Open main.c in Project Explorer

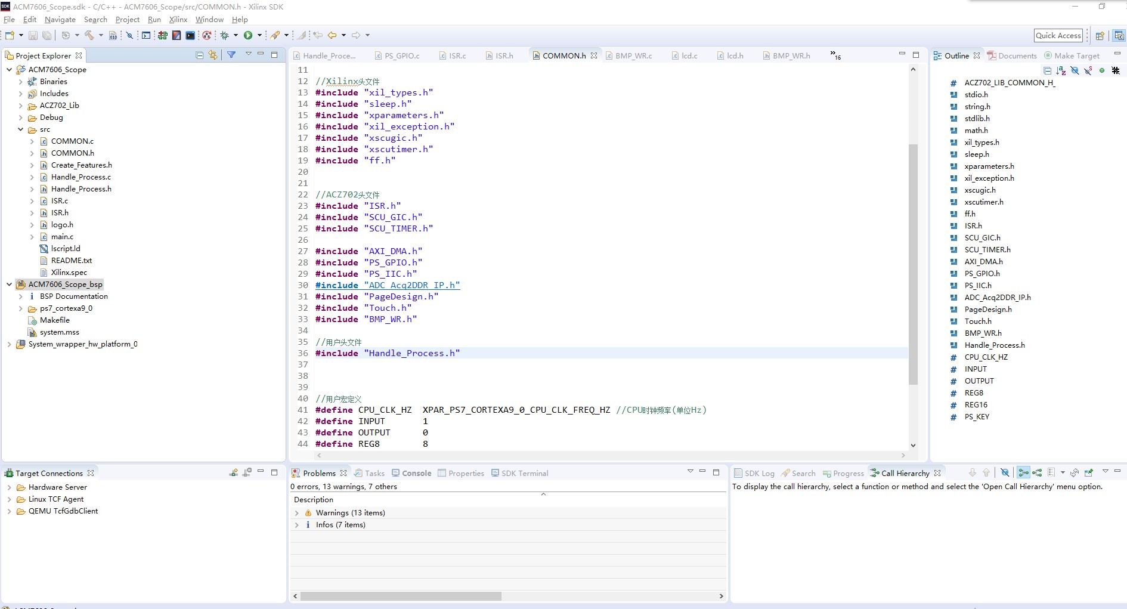(62, 237)
